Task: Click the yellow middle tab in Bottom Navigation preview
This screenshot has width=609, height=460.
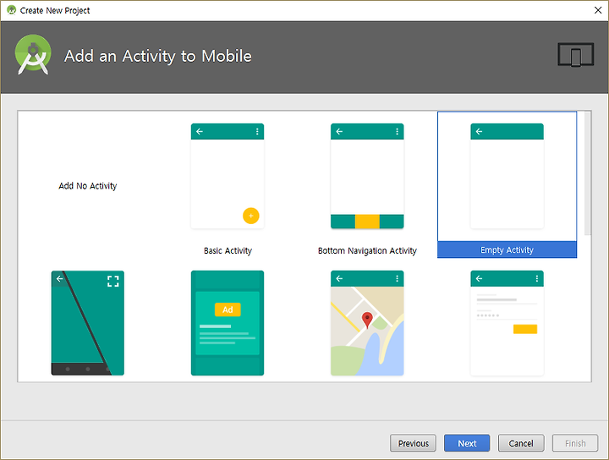Action: pyautogui.click(x=367, y=222)
